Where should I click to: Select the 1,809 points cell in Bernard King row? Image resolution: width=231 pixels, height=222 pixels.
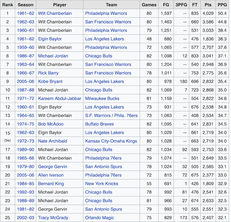coord(208,184)
